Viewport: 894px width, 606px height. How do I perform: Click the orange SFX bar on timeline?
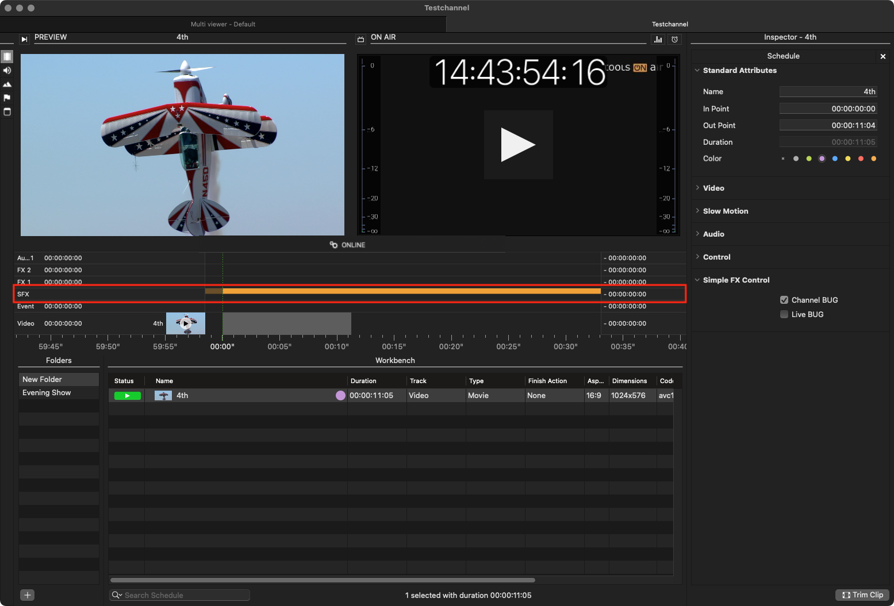click(412, 291)
